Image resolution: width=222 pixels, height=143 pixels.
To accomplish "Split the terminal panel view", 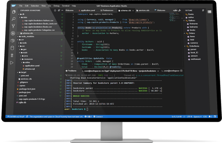I will pyautogui.click(x=181, y=71).
